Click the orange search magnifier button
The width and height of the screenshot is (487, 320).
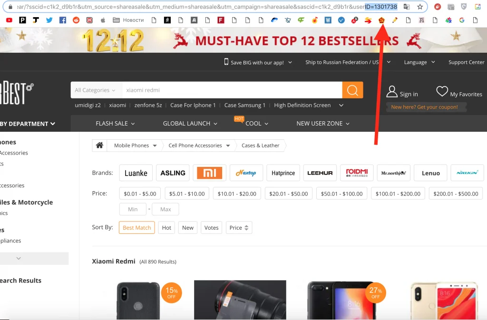click(352, 90)
